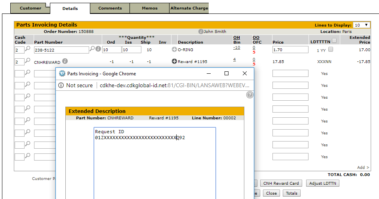Screen dimensions: 379x199
Task: Click info icon next to CNHREWARD
Action: pos(65,61)
